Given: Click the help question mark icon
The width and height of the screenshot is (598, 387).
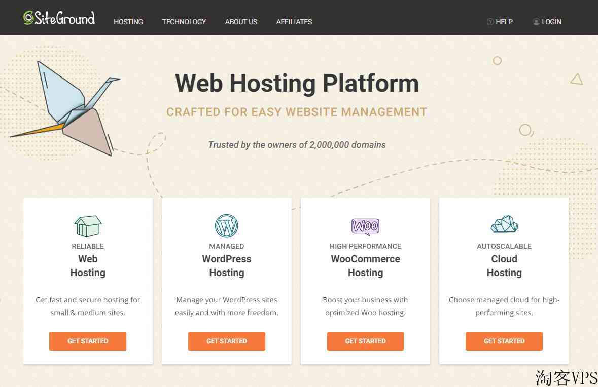Looking at the screenshot, I should click(490, 22).
